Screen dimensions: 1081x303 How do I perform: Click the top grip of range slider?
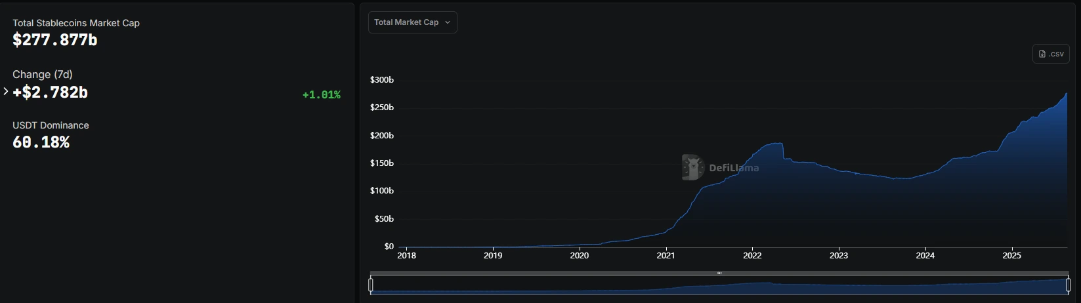719,273
